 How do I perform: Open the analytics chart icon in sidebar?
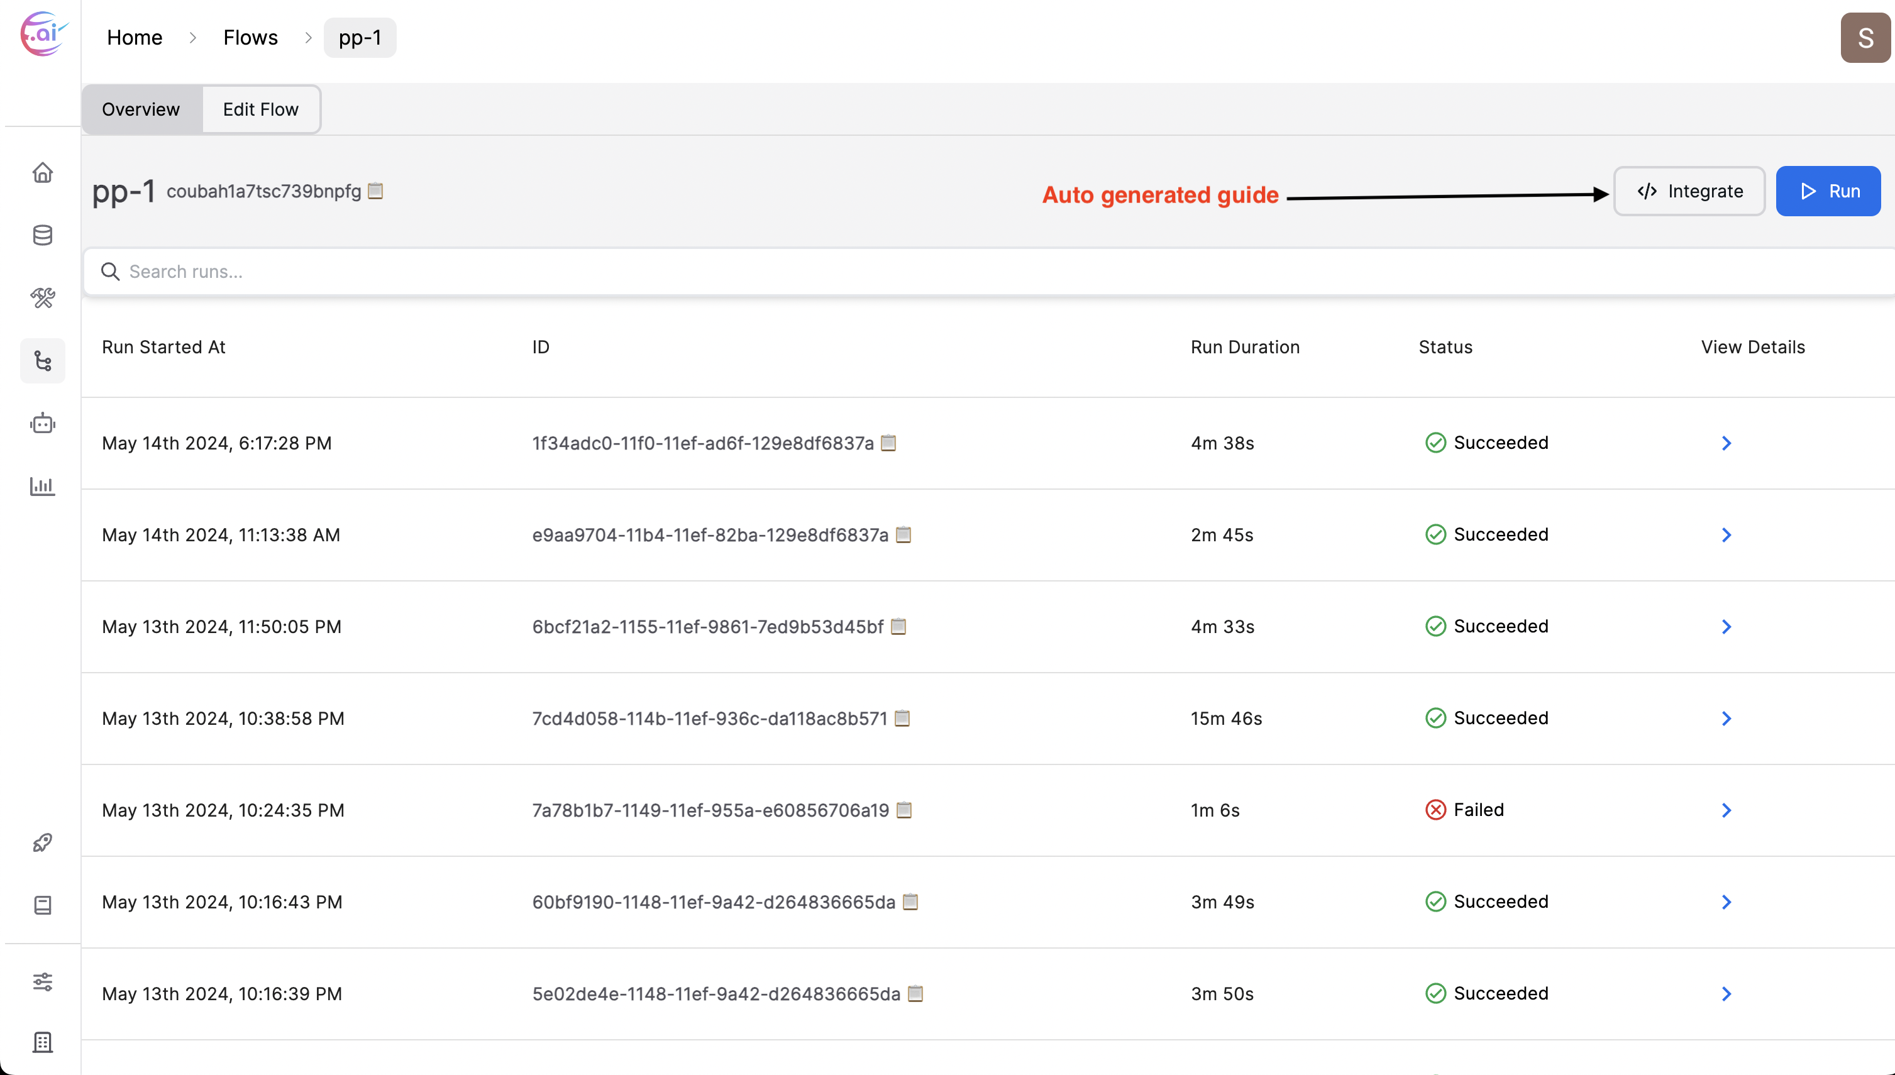(42, 486)
